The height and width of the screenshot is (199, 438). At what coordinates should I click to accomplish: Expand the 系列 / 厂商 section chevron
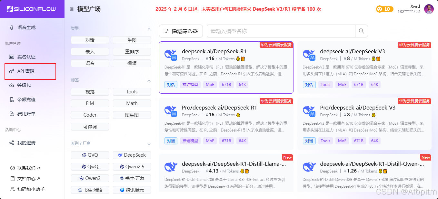tap(149, 144)
